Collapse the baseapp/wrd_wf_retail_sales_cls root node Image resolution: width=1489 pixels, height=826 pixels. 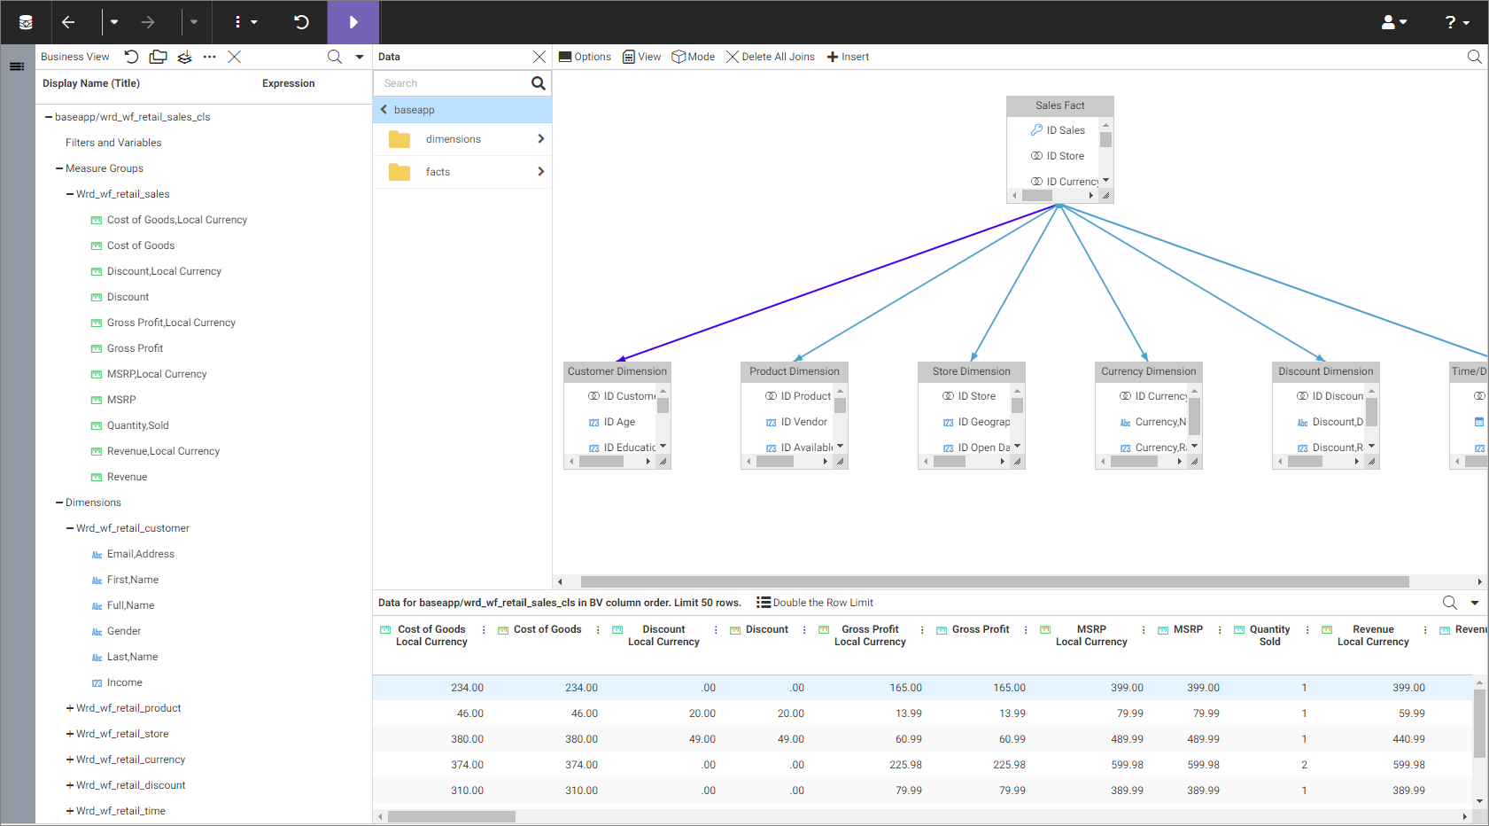click(49, 117)
